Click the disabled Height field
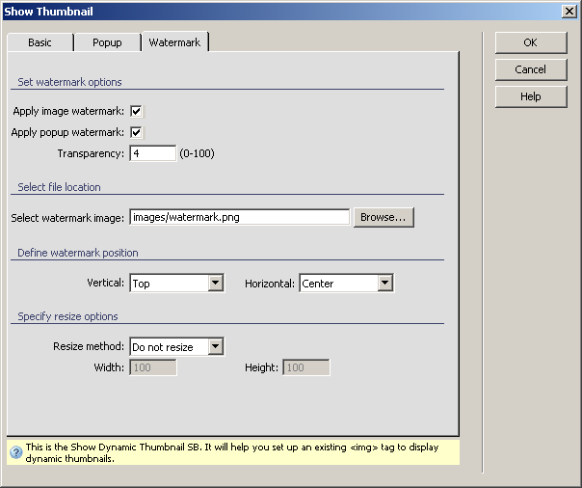Image resolution: width=582 pixels, height=488 pixels. [306, 367]
